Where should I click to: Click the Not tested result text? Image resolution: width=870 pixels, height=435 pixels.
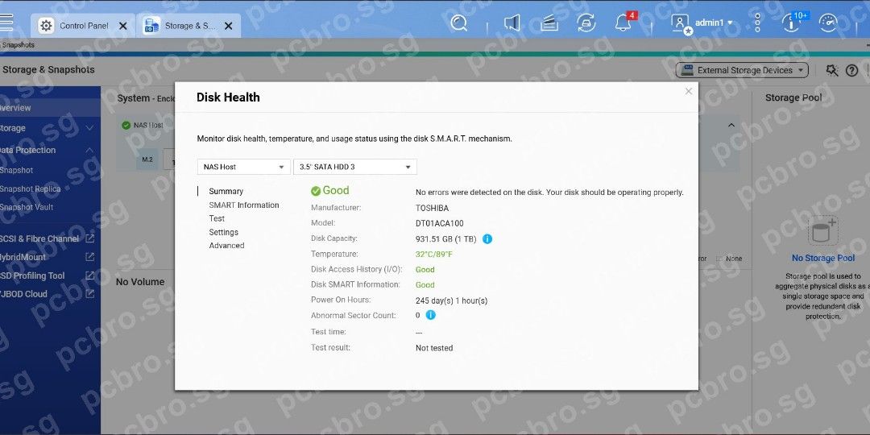click(x=434, y=349)
